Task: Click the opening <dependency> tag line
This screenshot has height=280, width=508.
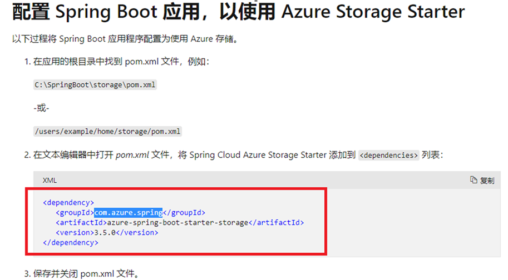Action: (x=68, y=202)
